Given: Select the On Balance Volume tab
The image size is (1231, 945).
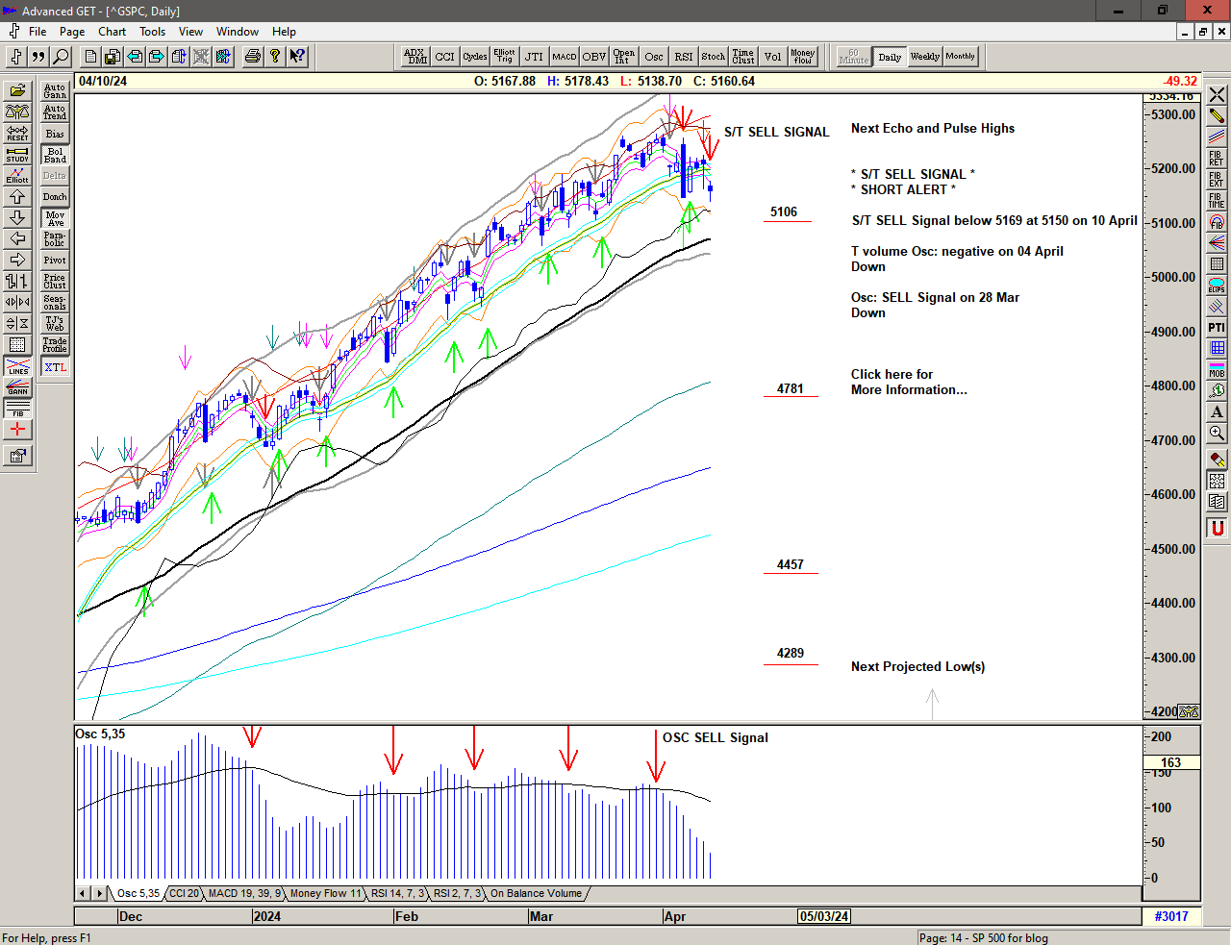Looking at the screenshot, I should [536, 893].
